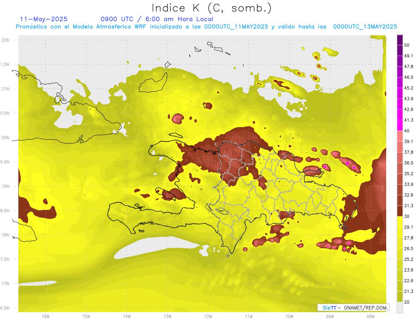The height and width of the screenshot is (321, 416).
Task: Pick the "49.1" value on the color scale
Action: (x=409, y=56)
